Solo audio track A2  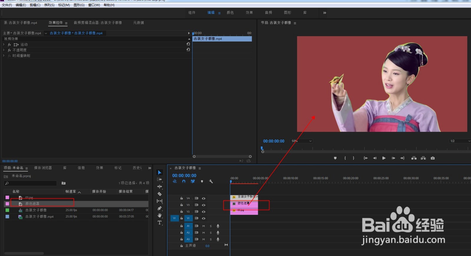click(211, 233)
